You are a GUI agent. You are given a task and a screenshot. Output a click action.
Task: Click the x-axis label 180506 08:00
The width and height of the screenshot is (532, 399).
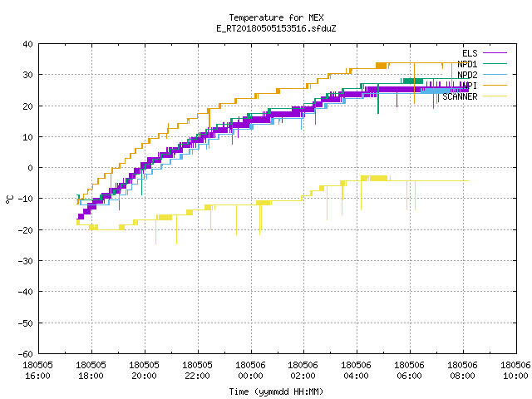tap(462, 371)
